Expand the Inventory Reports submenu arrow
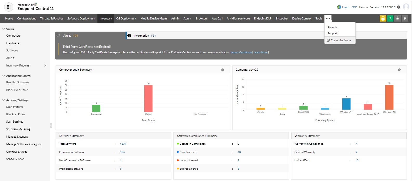 pos(45,65)
